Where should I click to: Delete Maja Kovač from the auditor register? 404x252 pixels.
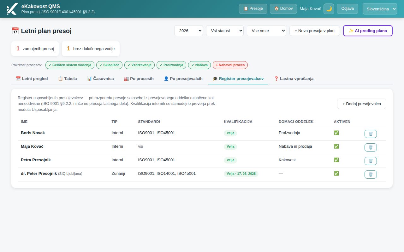[371, 147]
